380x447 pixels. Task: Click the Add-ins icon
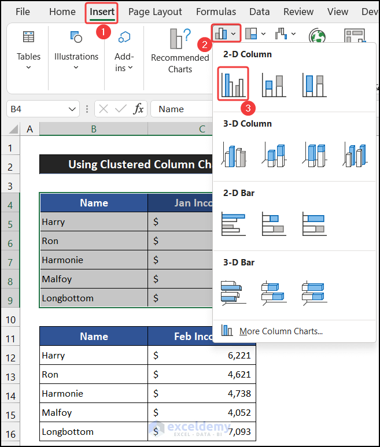click(124, 37)
